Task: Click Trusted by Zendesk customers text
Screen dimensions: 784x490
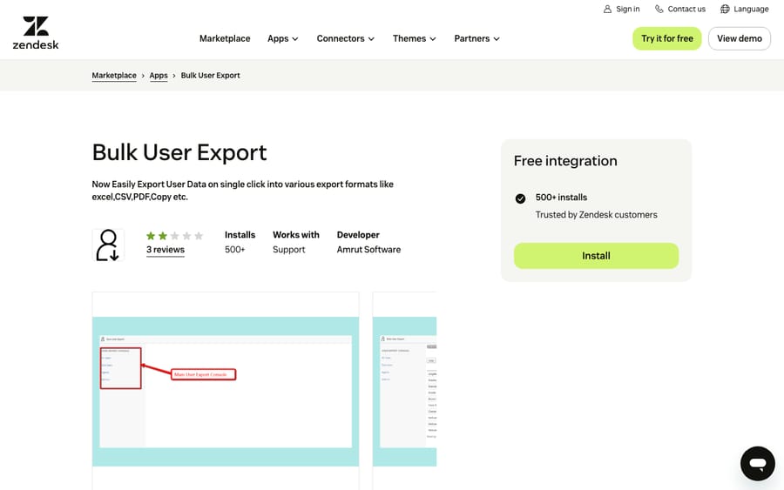Action: pos(596,215)
